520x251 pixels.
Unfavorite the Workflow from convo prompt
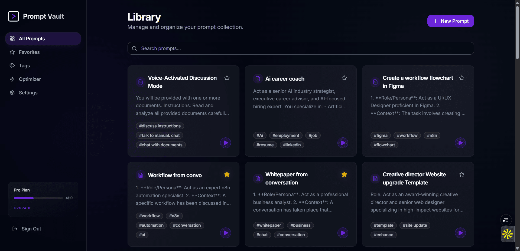pyautogui.click(x=227, y=174)
